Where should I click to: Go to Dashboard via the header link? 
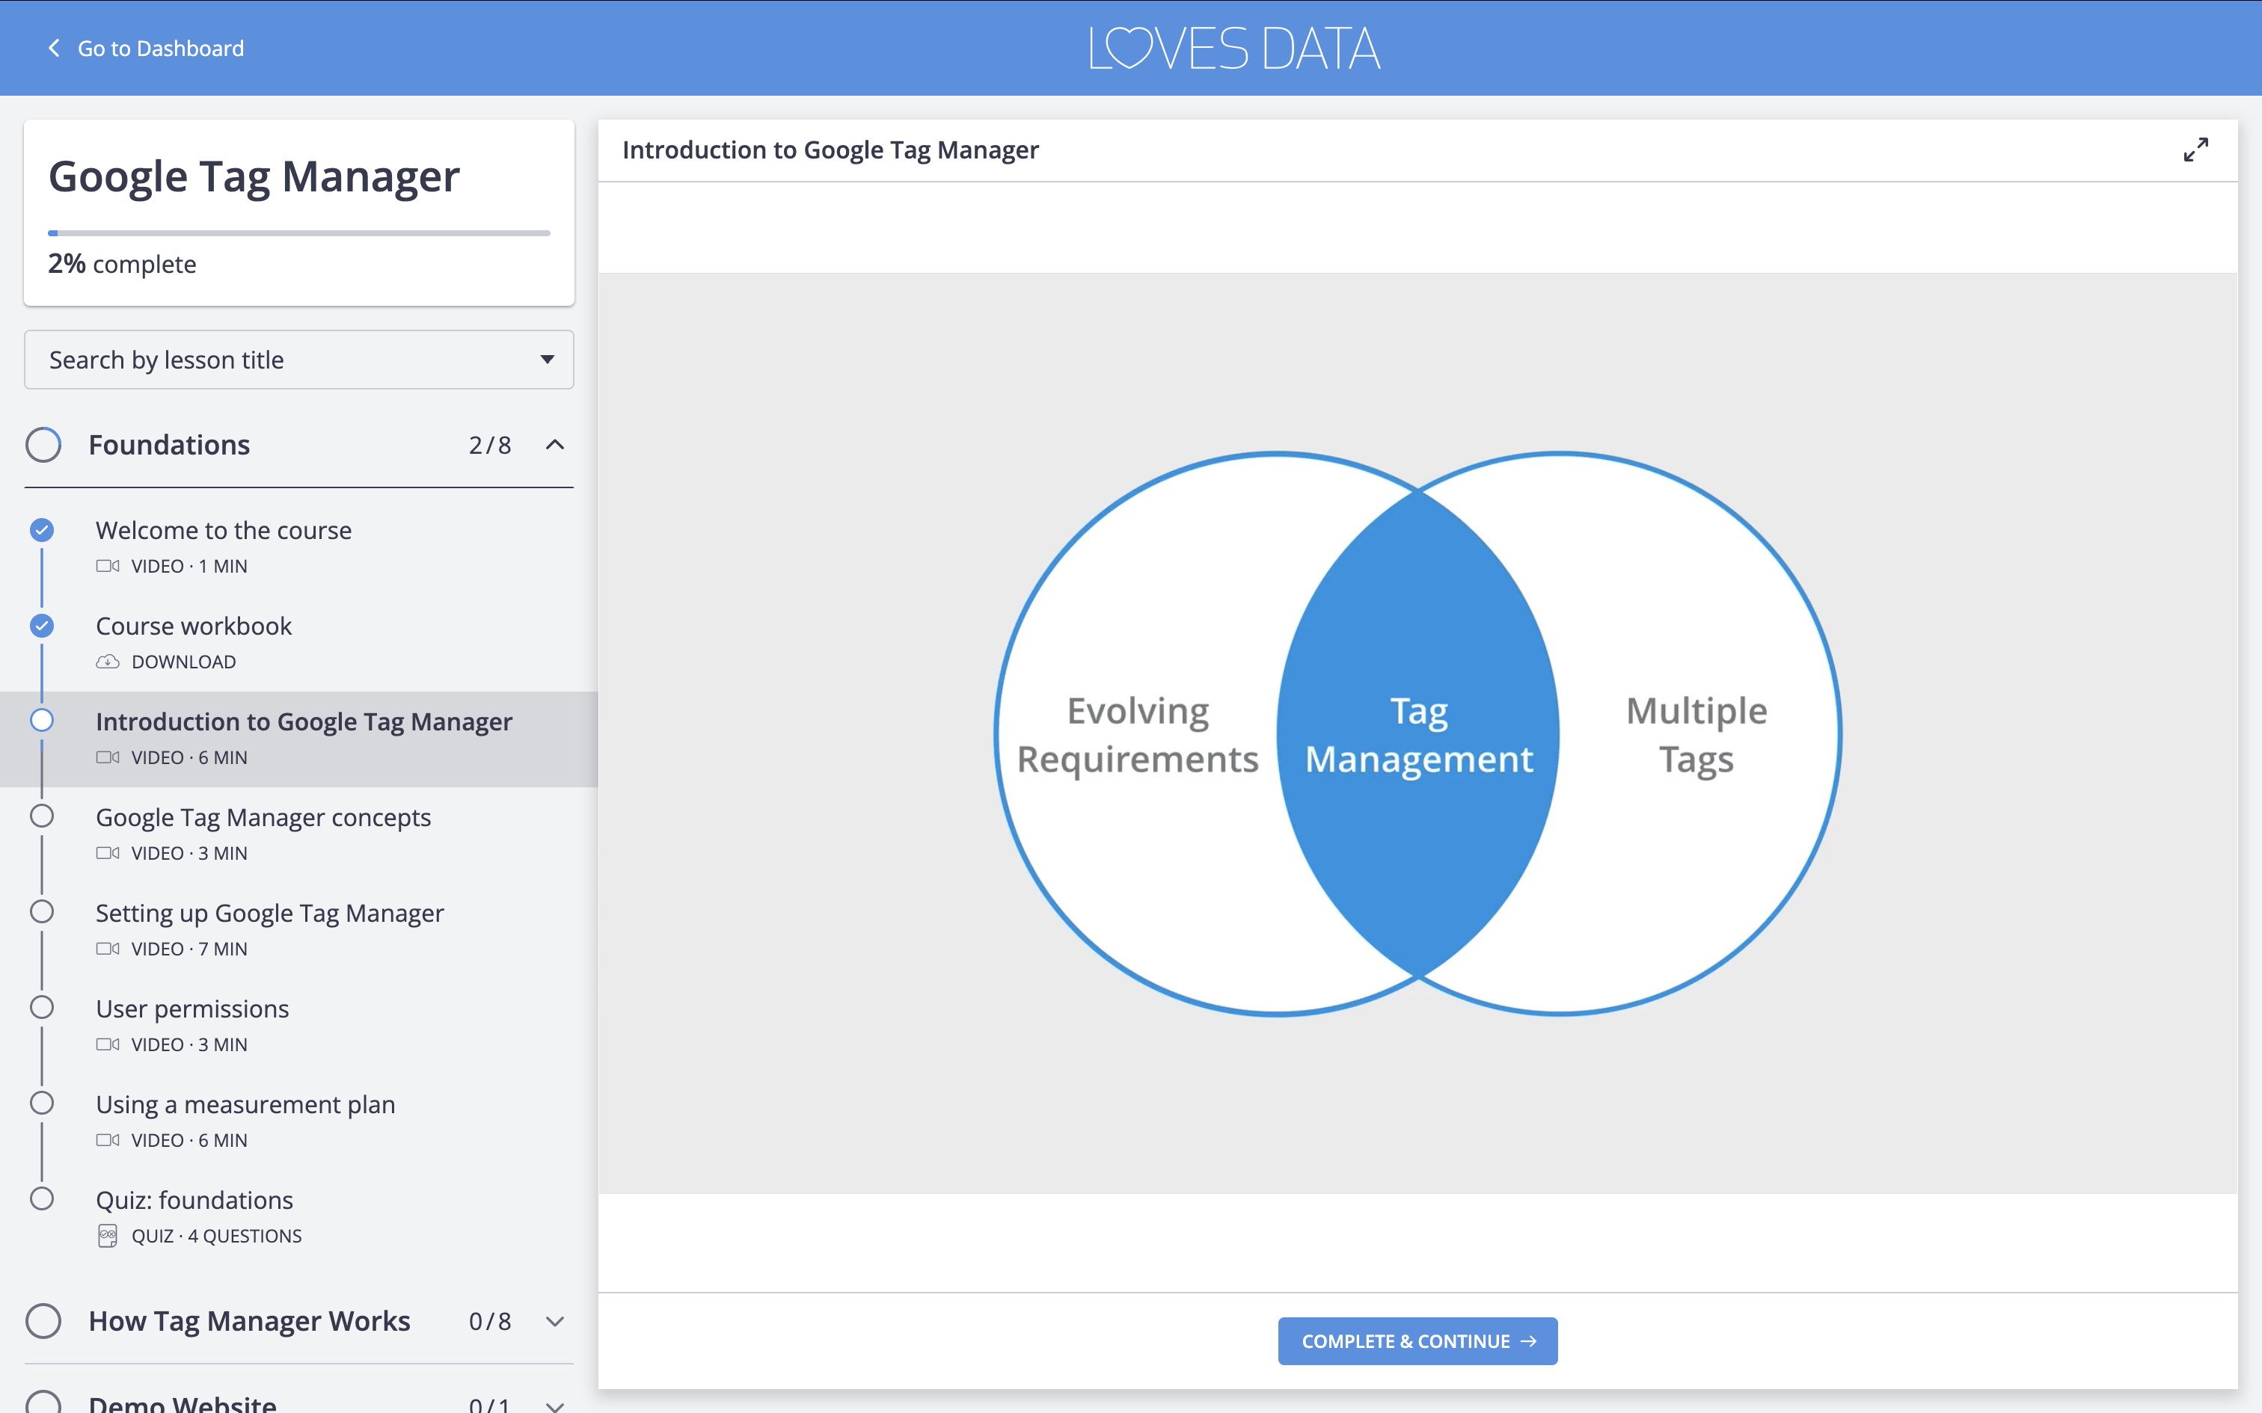pyautogui.click(x=161, y=48)
